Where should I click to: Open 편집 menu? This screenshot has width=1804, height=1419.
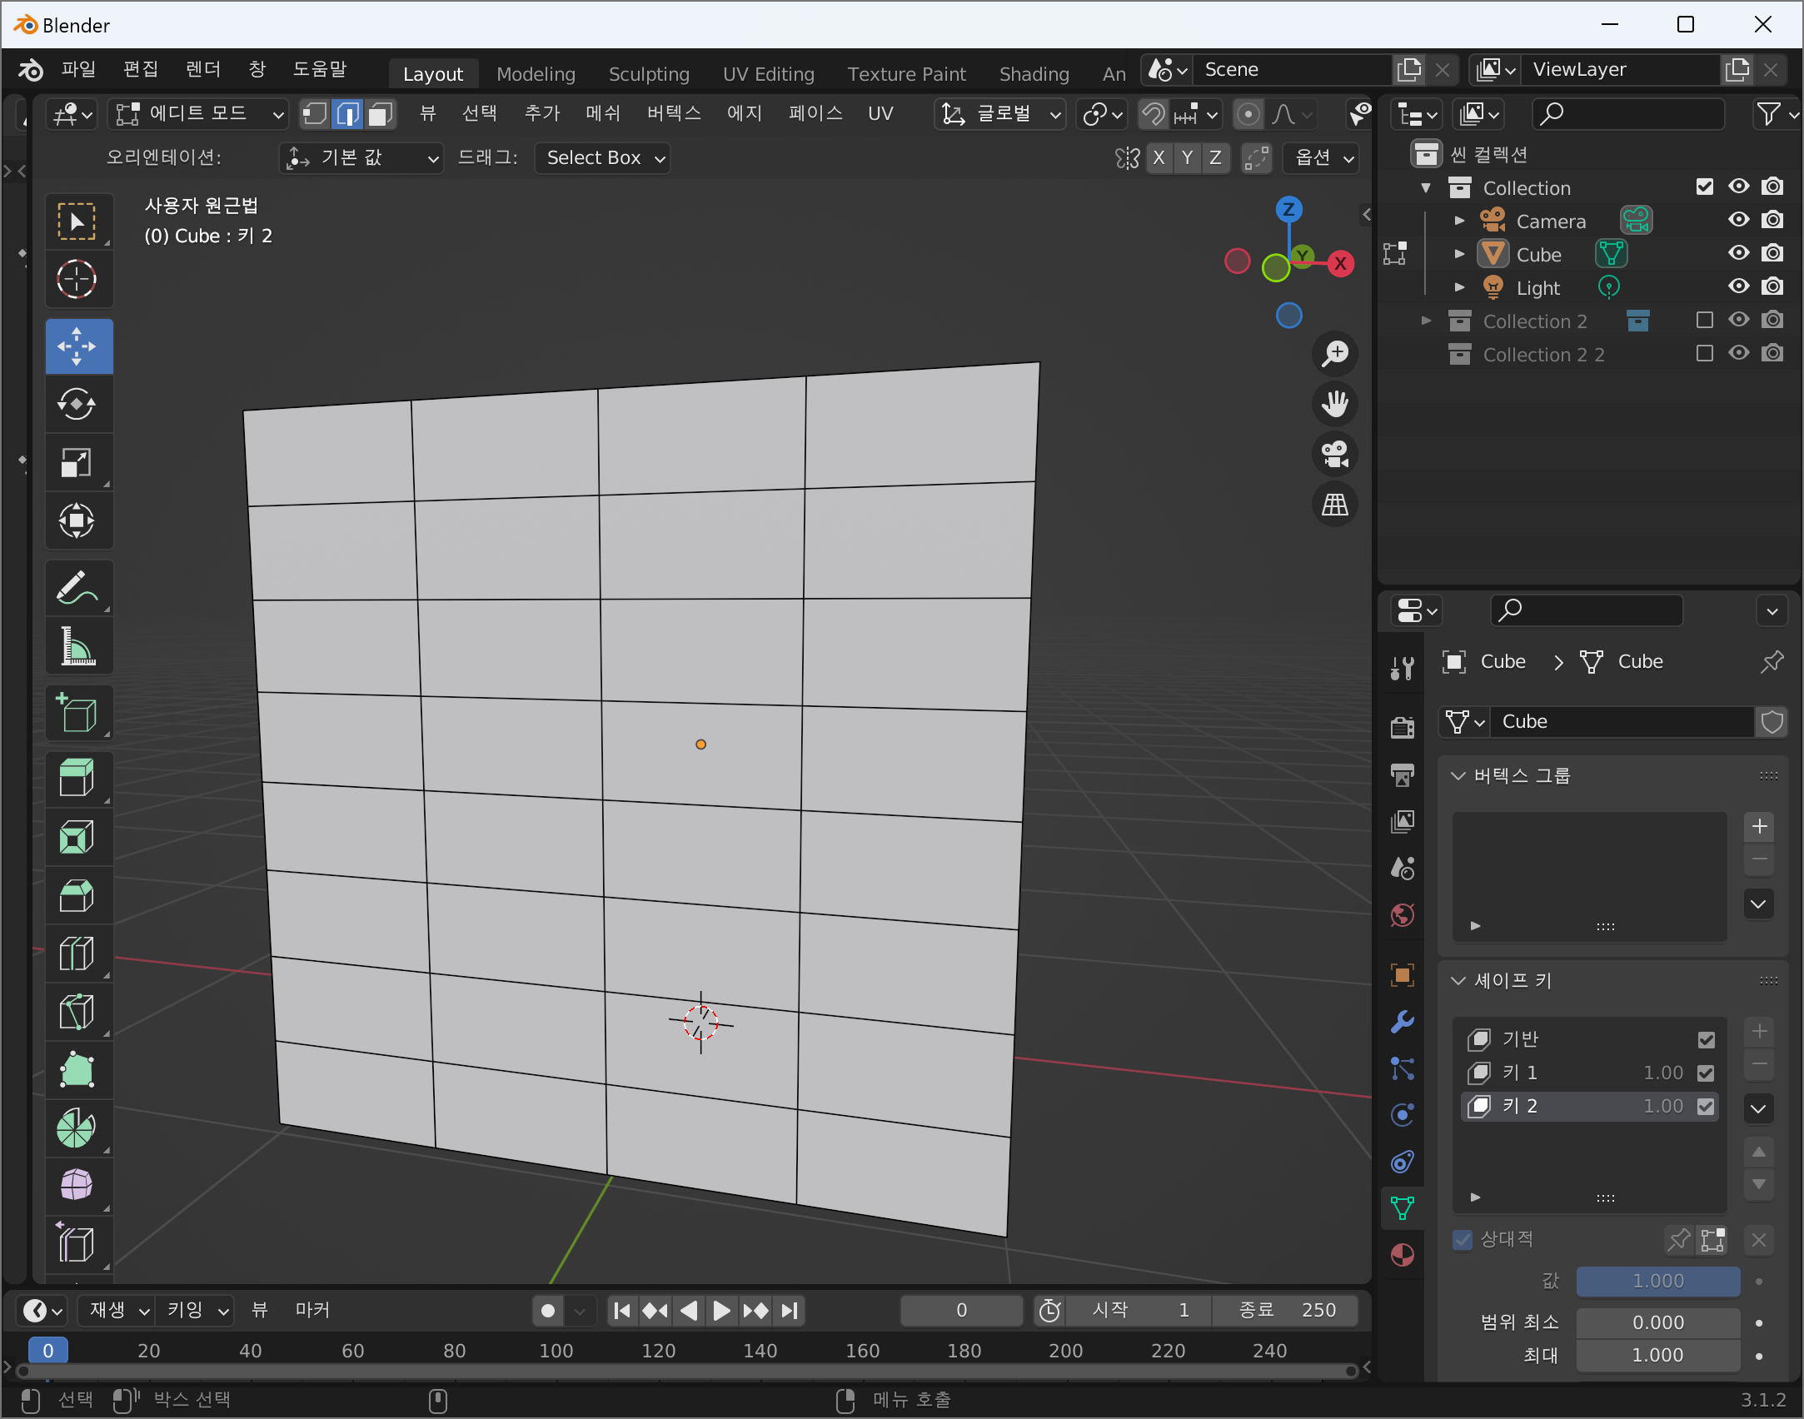141,69
